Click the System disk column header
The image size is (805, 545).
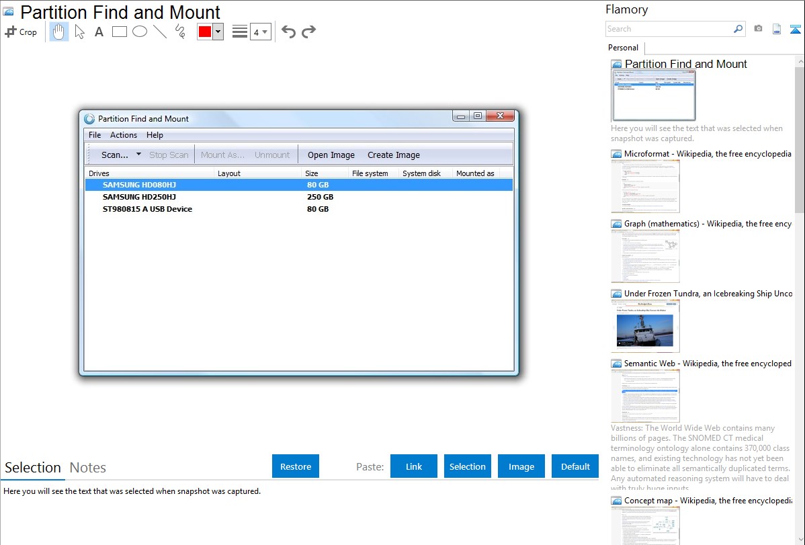pyautogui.click(x=425, y=173)
